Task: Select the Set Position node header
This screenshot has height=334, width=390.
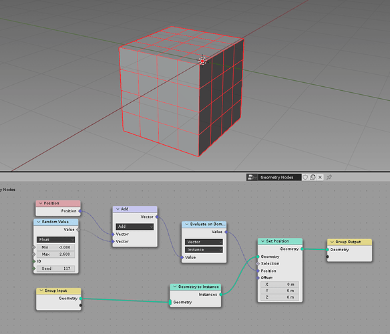Action: 280,241
